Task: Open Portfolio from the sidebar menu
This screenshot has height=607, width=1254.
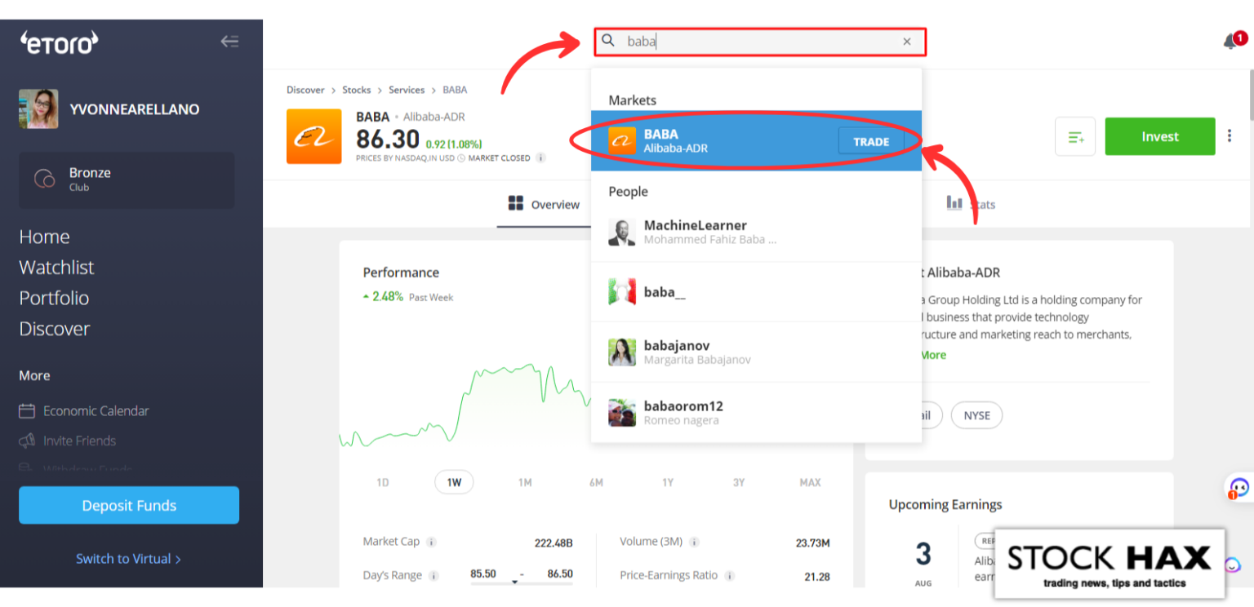Action: [54, 298]
